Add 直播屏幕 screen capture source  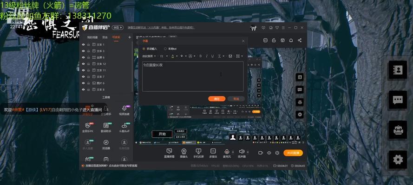click(x=170, y=153)
